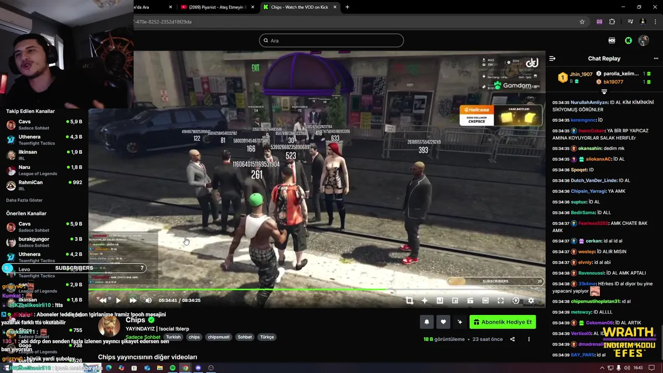The image size is (663, 373).
Task: Open the Kick user profile avatar
Action: [644, 40]
